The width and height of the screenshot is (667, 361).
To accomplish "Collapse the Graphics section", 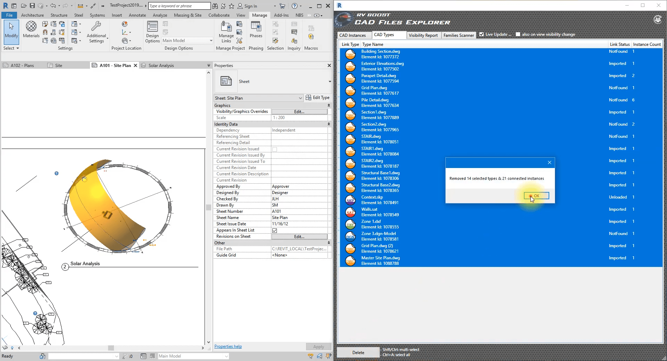I will 329,105.
